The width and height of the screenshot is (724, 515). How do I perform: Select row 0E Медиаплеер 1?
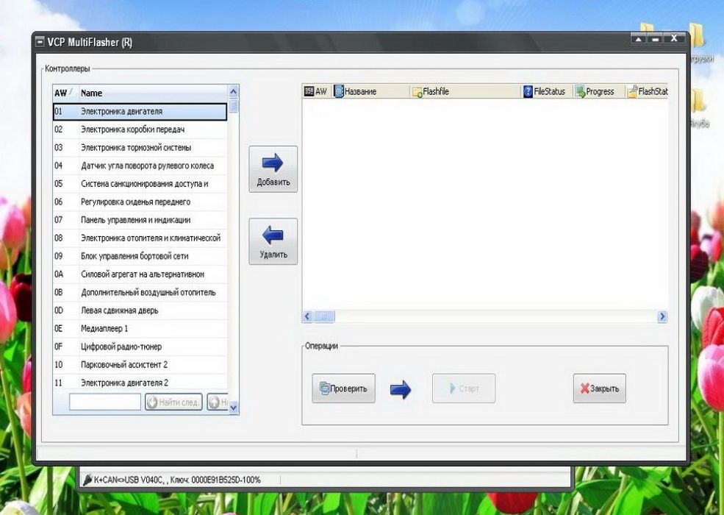coord(140,328)
